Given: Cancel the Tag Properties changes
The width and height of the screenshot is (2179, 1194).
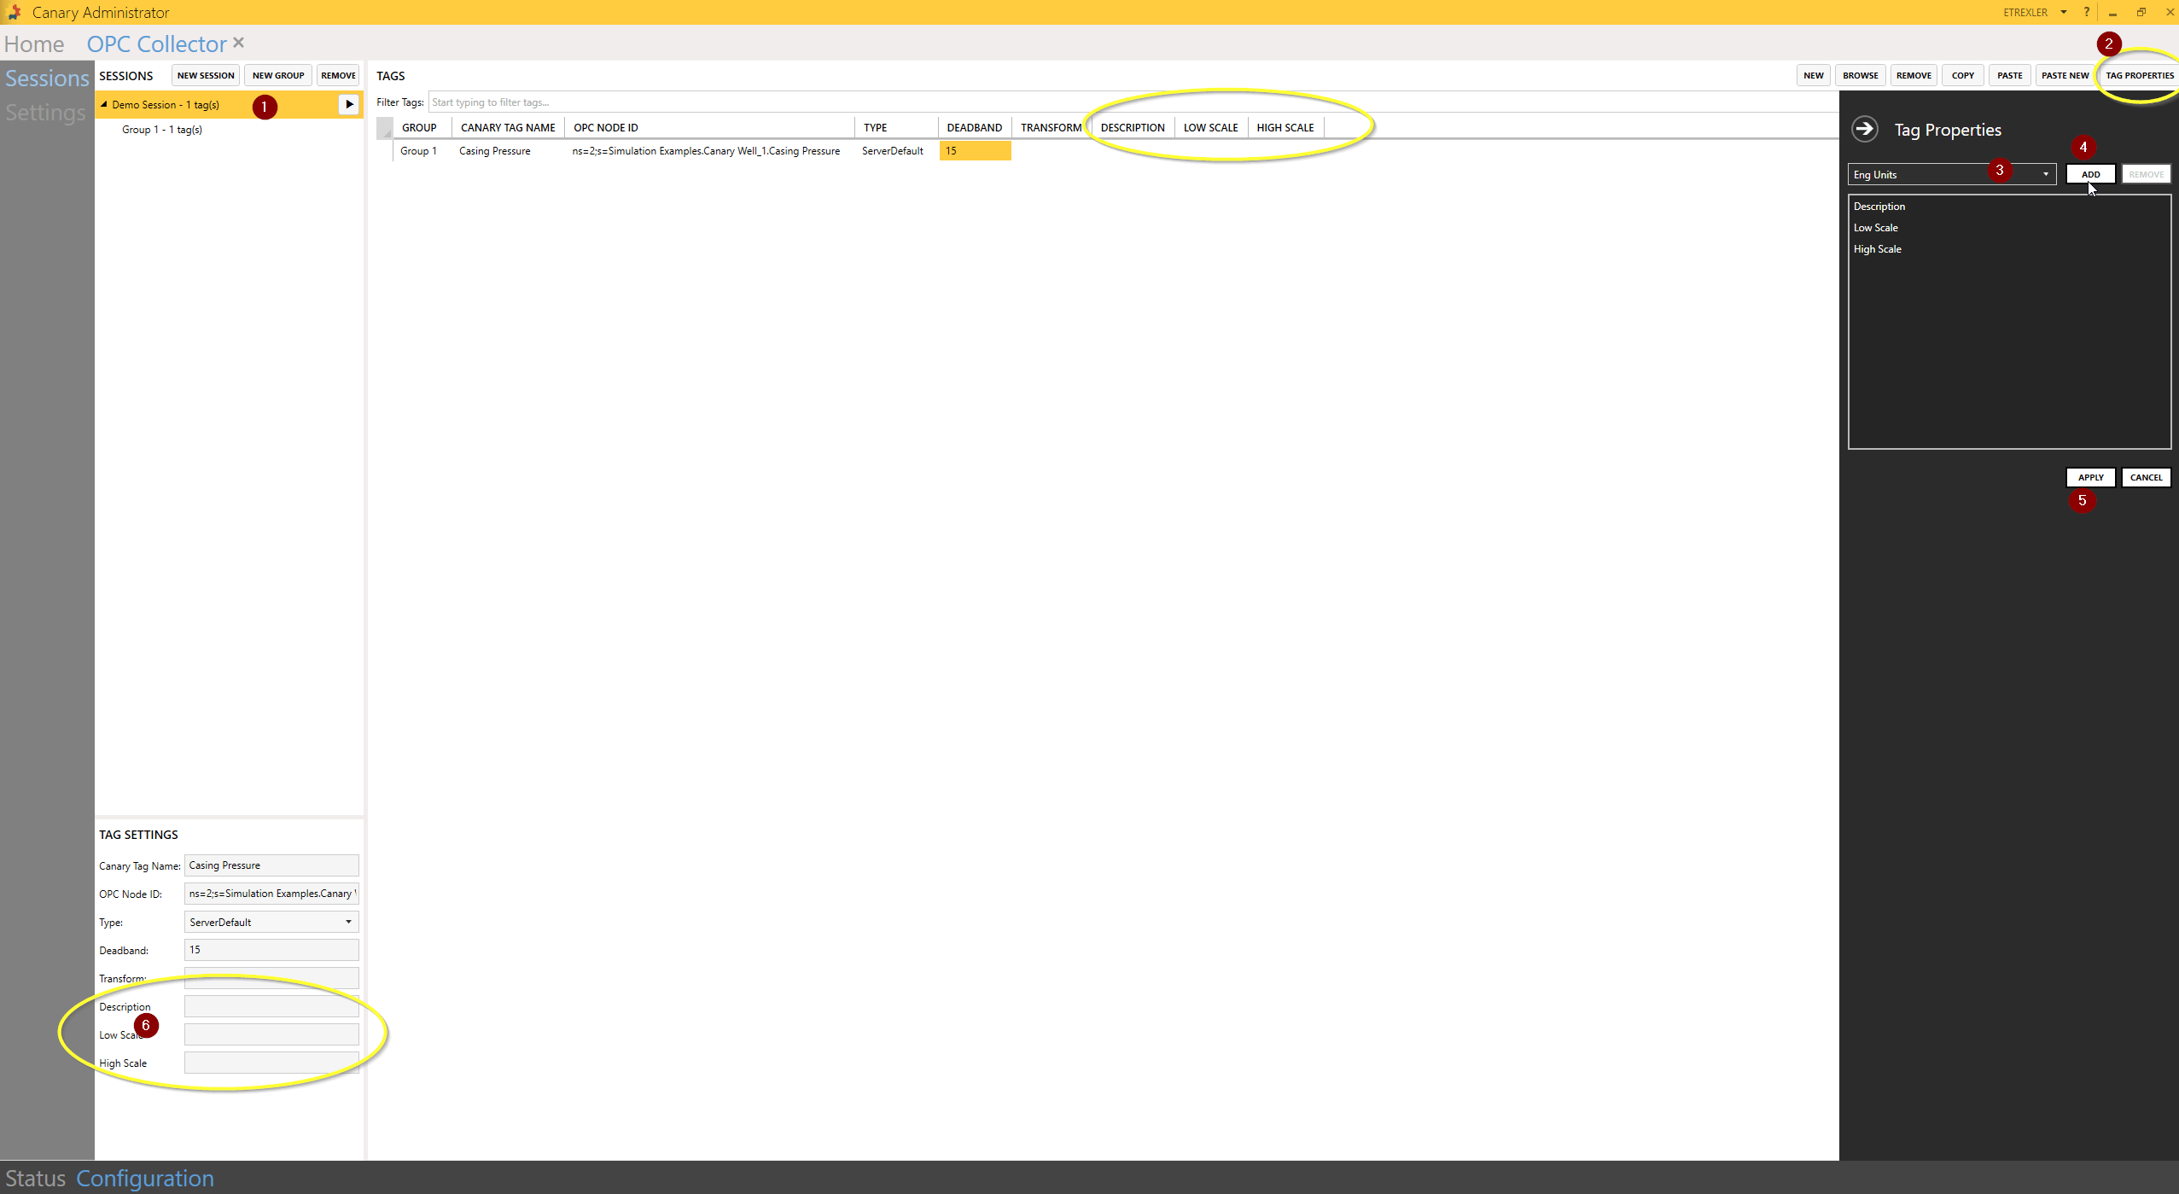Looking at the screenshot, I should tap(2145, 477).
